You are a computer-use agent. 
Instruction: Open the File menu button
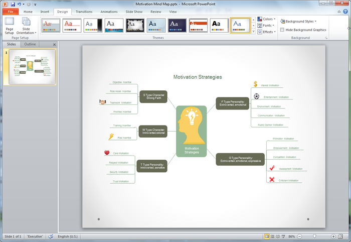tap(10, 11)
